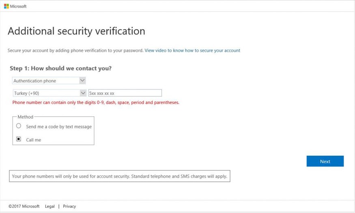The height and width of the screenshot is (213, 355).
Task: Click the blue Next button
Action: pos(325,161)
